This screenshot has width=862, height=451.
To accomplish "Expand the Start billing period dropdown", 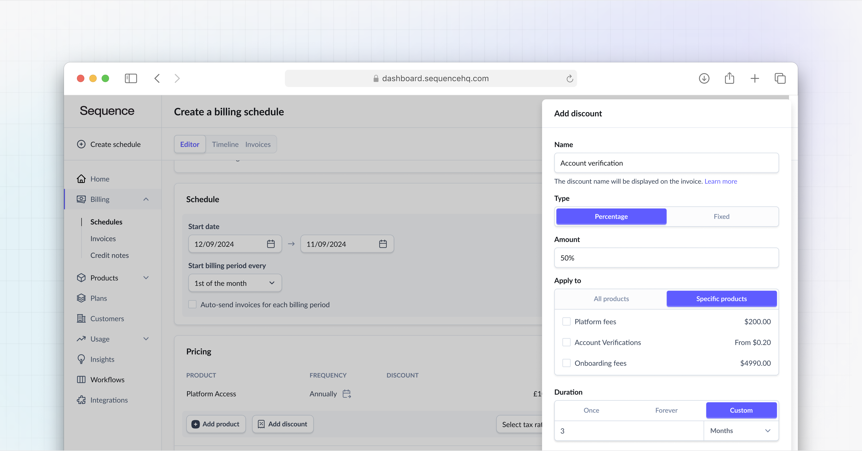I will pyautogui.click(x=234, y=283).
